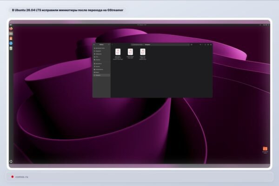Open Видео in Files sidebar
Viewport: 279px width, 186px height.
point(101,73)
